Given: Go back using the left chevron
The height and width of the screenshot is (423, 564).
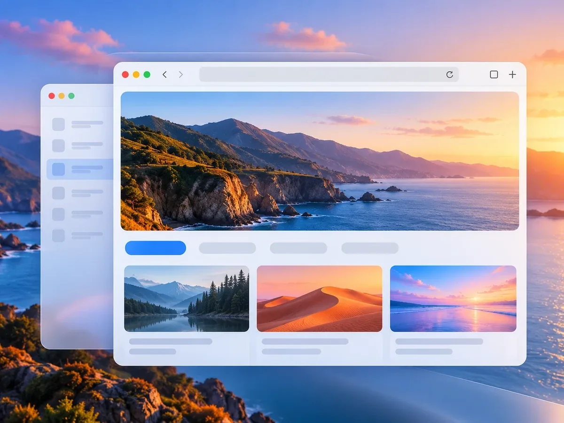Looking at the screenshot, I should coord(164,74).
